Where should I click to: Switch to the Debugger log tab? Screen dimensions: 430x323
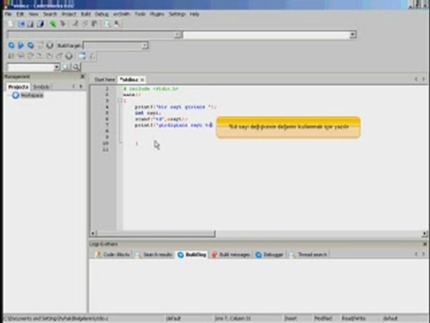[x=269, y=255]
